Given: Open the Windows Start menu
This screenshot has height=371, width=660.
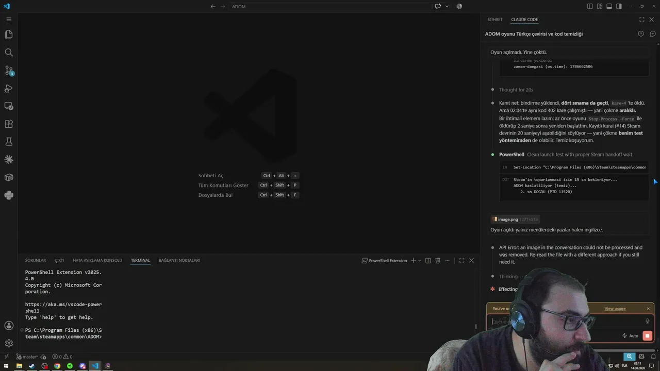Looking at the screenshot, I should click(x=6, y=366).
